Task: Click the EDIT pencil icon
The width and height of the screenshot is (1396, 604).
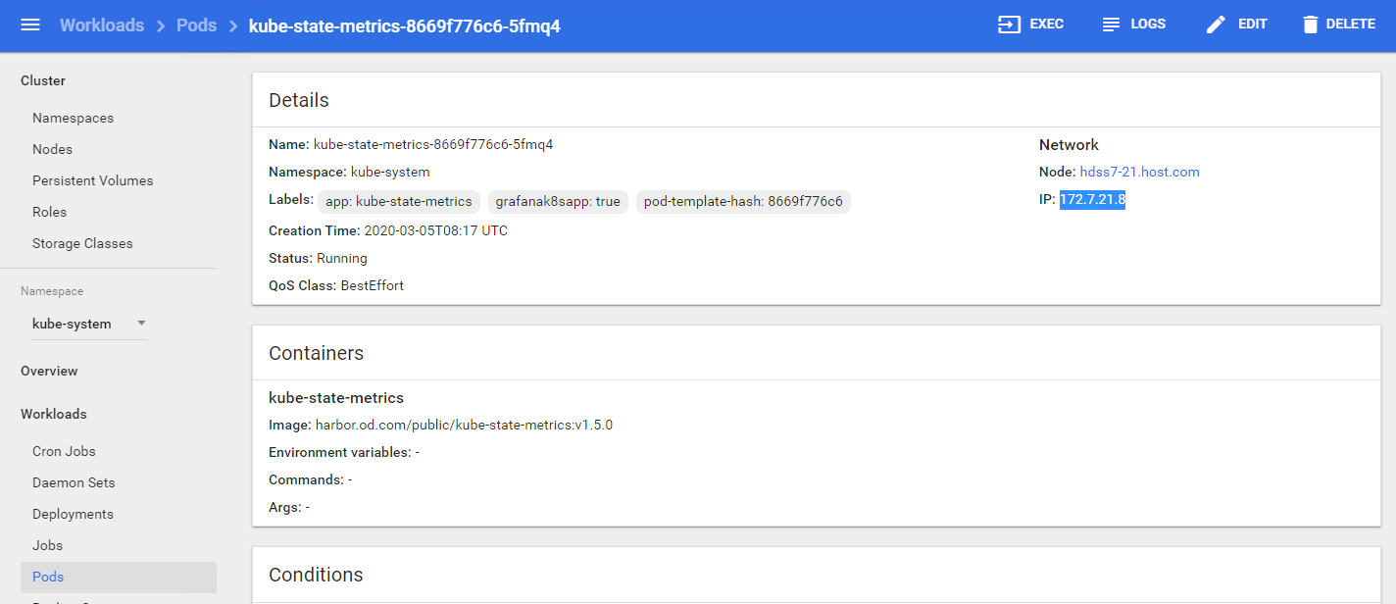Action: (1216, 25)
